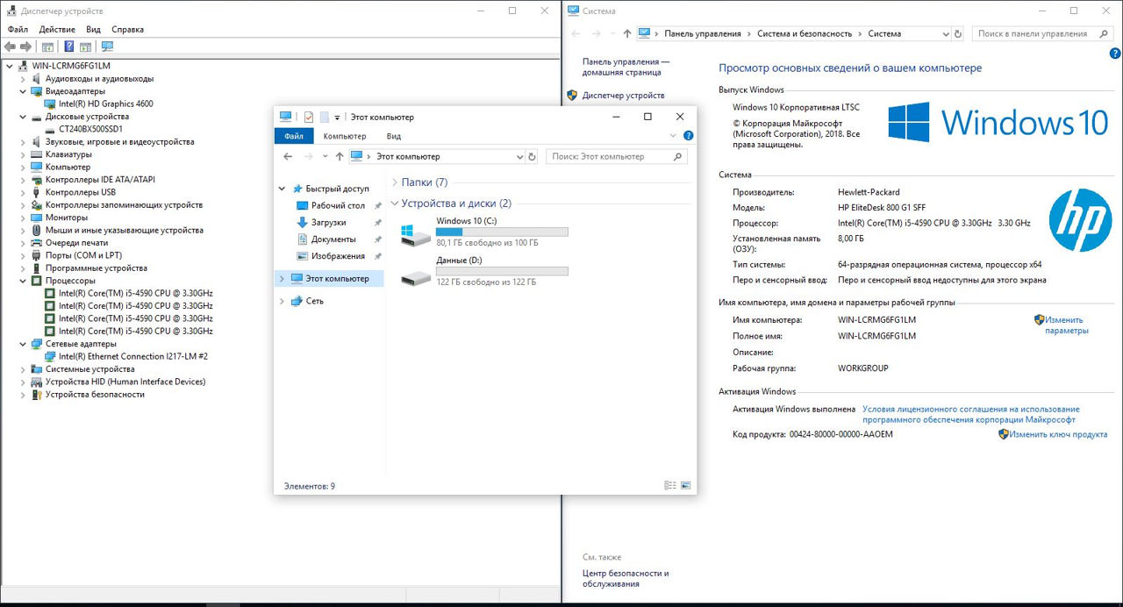Go up one folder level in Explorer
Viewport: 1123px width, 607px height.
point(340,157)
